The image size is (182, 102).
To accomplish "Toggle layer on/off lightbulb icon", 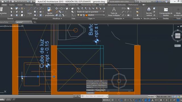I will pos(78,15).
